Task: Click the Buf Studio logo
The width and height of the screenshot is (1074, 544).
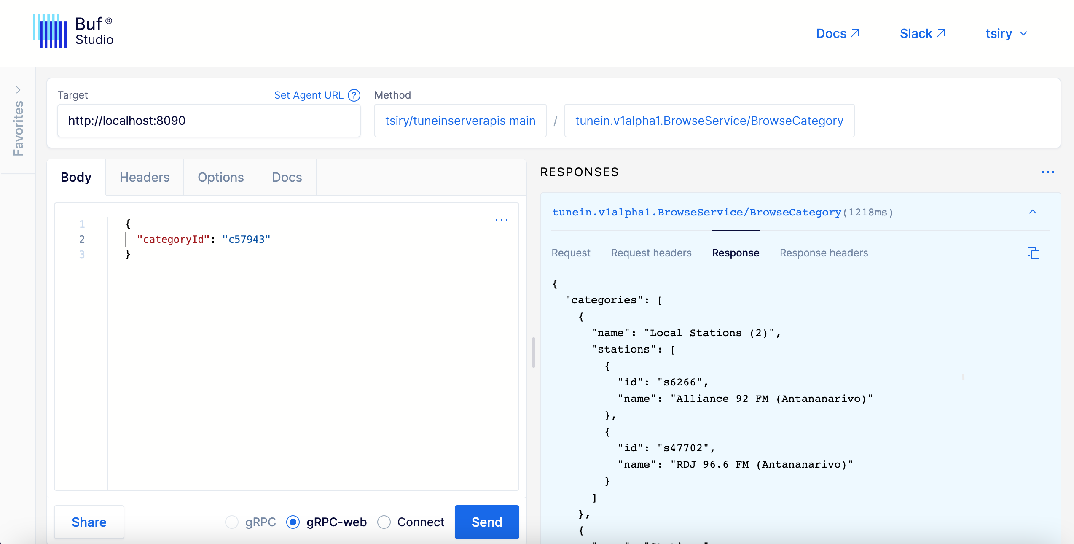Action: point(72,30)
